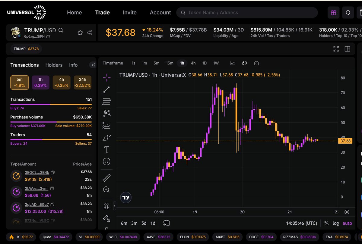Switch timeframe to 1W

pos(216,63)
